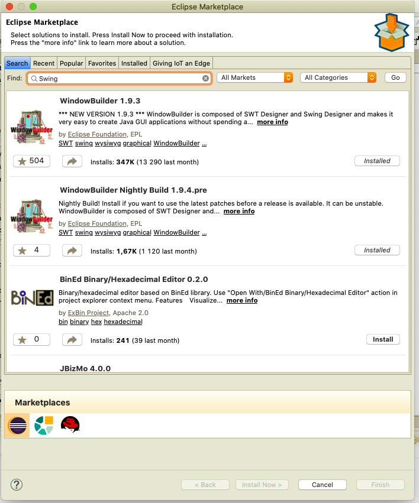
Task: Share the BinEd Editor solution
Action: [72, 339]
